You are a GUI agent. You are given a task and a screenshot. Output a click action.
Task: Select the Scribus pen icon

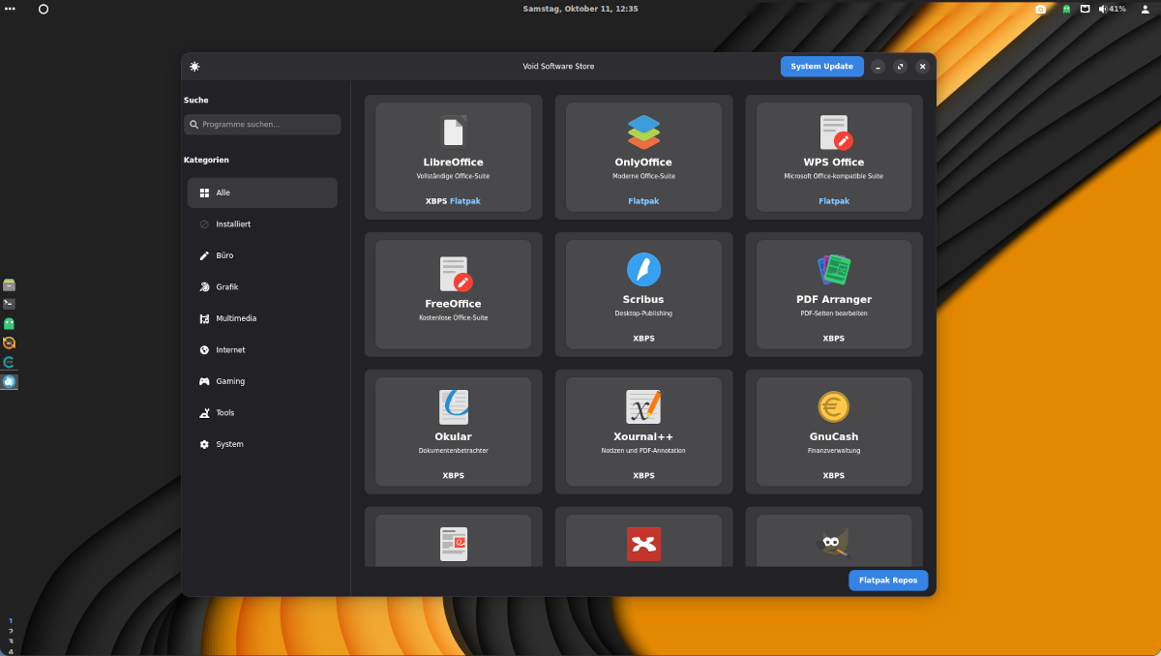[x=643, y=269]
